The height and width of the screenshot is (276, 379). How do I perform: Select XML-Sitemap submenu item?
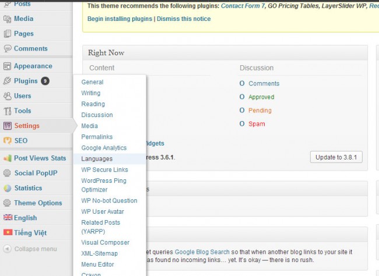click(100, 253)
